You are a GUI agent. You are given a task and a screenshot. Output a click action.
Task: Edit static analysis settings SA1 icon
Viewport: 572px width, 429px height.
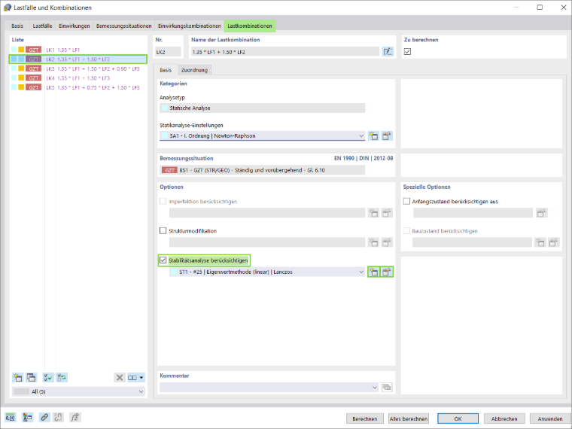[387, 136]
